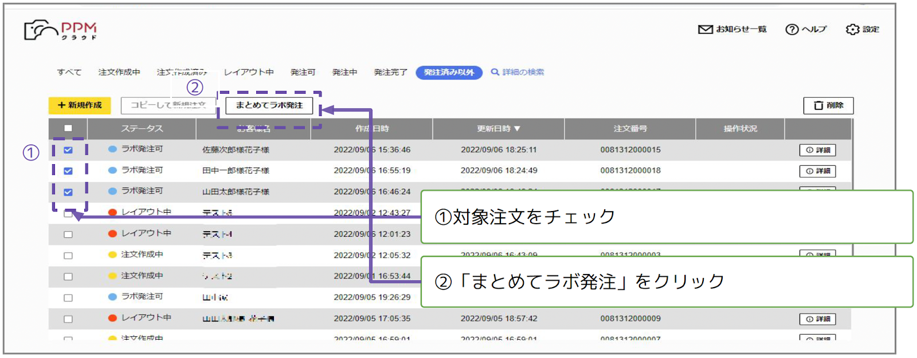The height and width of the screenshot is (358, 917).
Task: Open ヘルプ question mark icon
Action: (x=791, y=29)
